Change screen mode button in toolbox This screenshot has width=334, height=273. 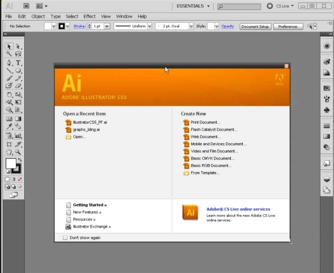pos(13,195)
